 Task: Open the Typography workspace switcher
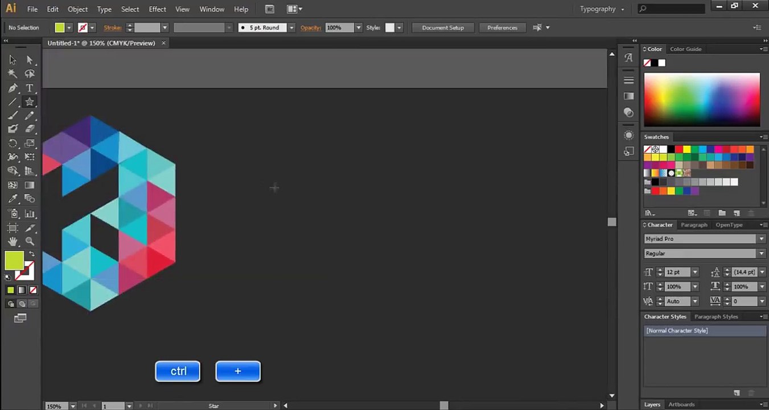click(602, 9)
